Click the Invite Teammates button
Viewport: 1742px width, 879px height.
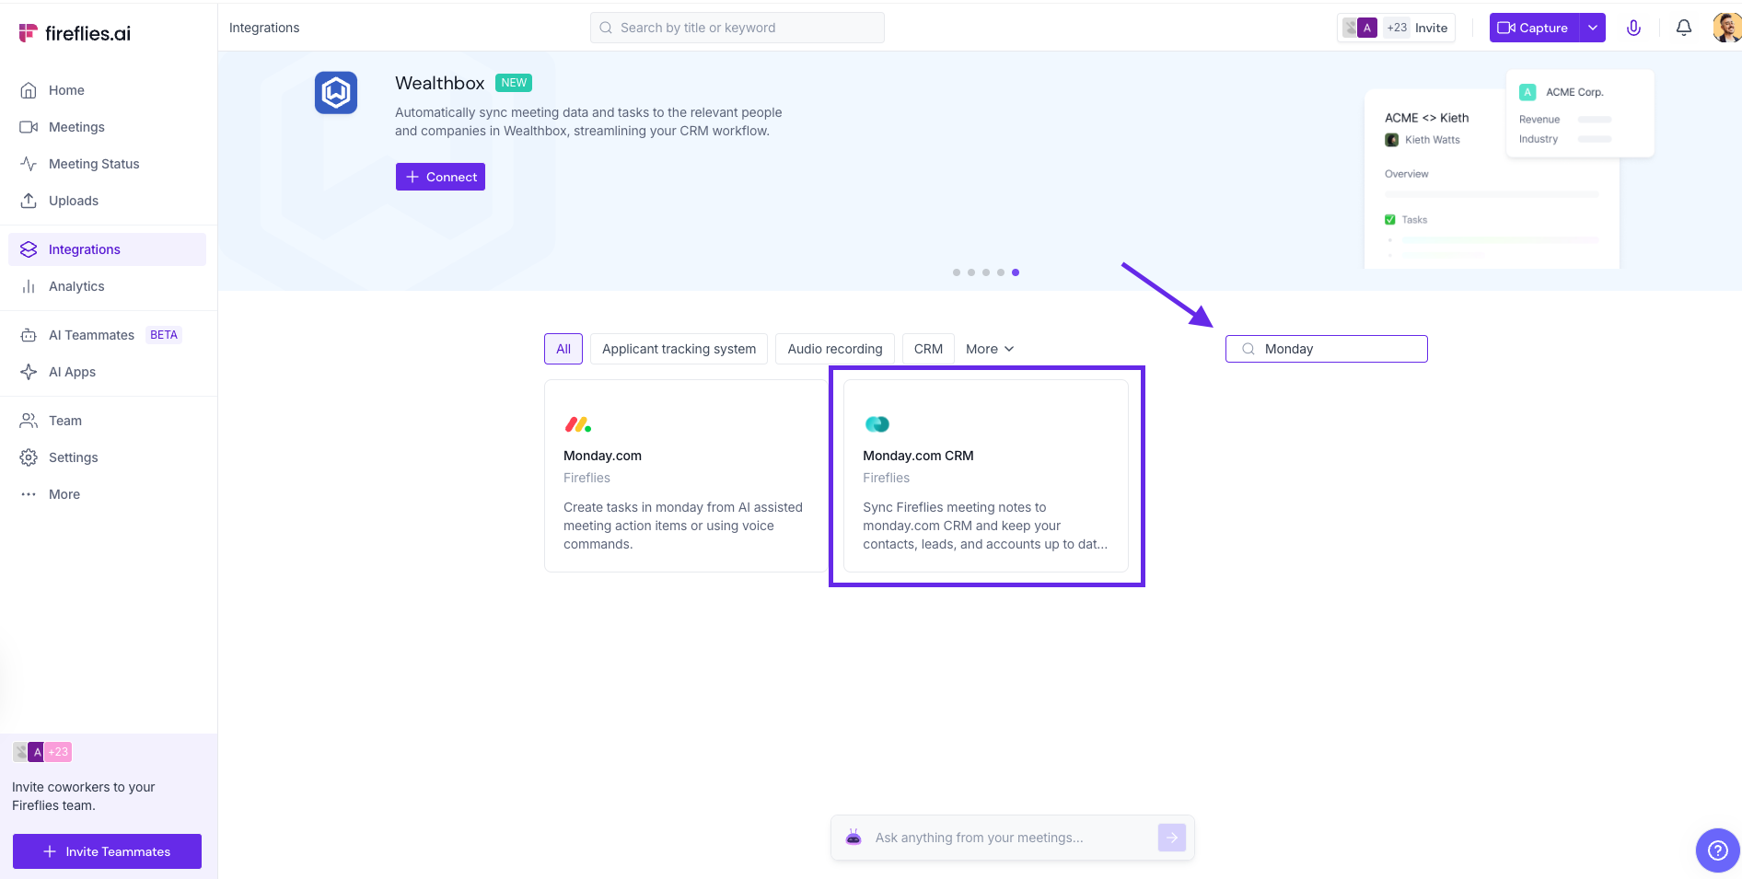(107, 851)
